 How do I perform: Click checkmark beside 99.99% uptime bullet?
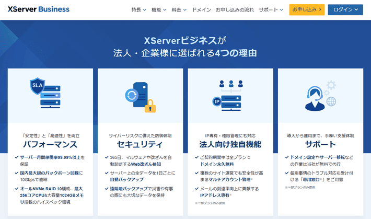17,157
